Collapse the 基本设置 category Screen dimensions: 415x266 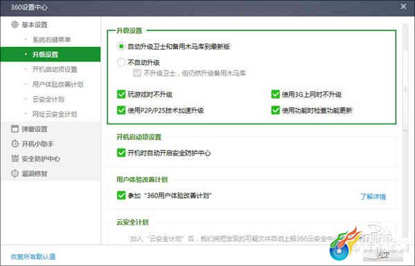(35, 25)
